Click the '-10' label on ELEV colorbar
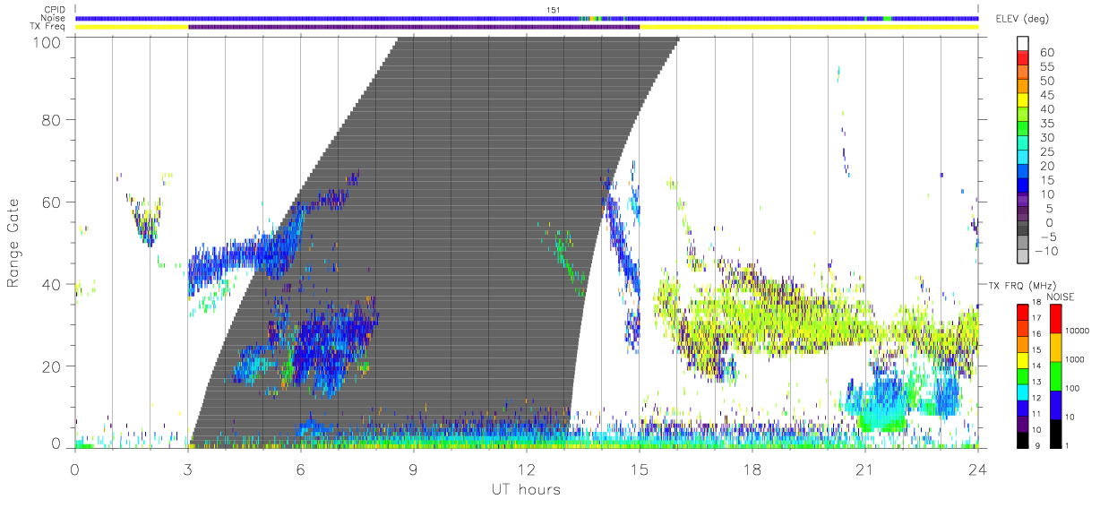Viewport: 1100px width, 508px height. [x=1047, y=252]
